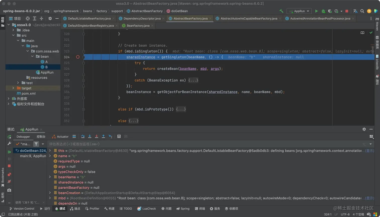Expand all in project panel toolbar
The width and height of the screenshot is (380, 217).
(35, 18)
